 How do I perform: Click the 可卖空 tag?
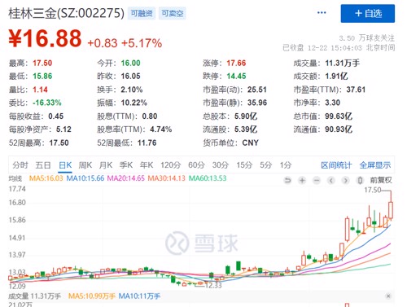click(x=173, y=13)
